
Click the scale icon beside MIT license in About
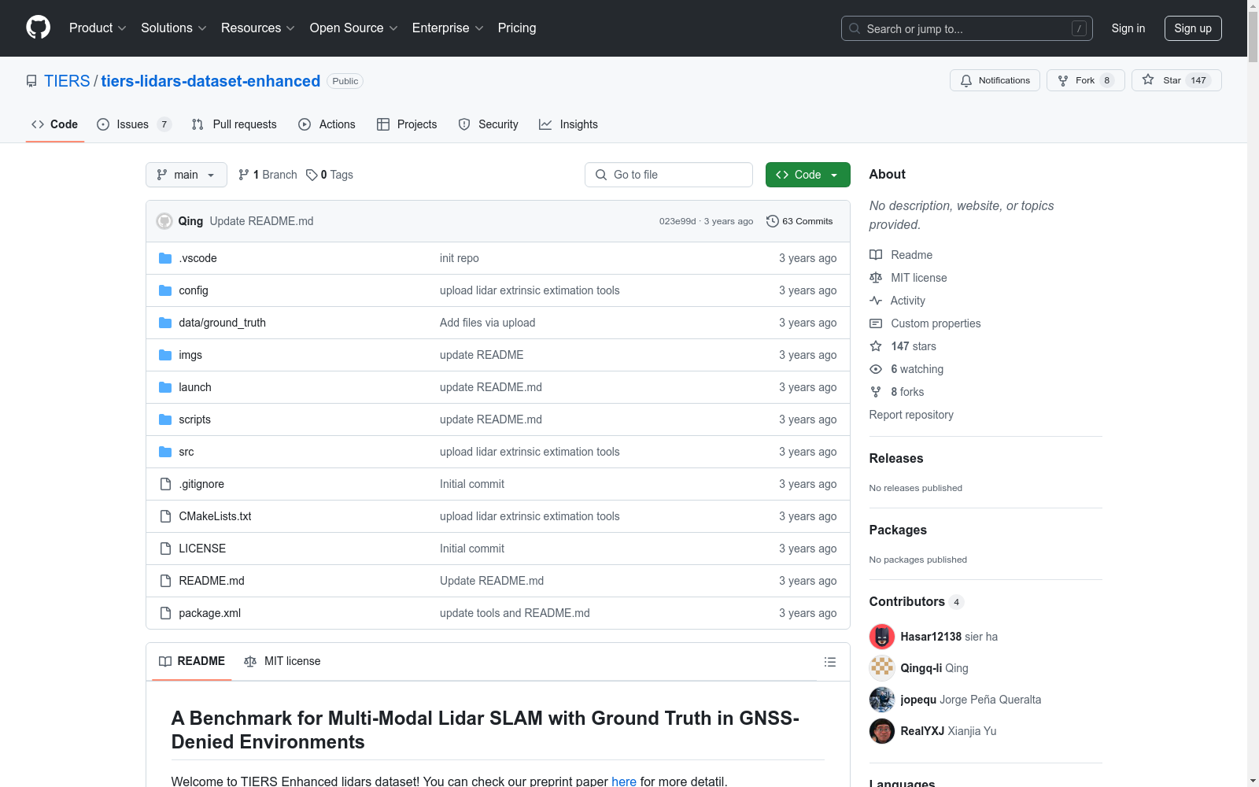[876, 278]
